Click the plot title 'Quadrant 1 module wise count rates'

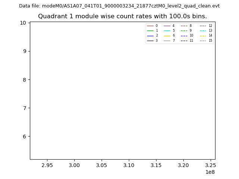(122, 16)
